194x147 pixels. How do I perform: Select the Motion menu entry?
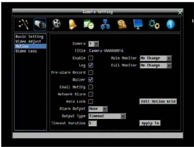click(x=31, y=46)
